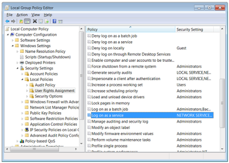Expand the Public Key Policies node

coord(22,113)
